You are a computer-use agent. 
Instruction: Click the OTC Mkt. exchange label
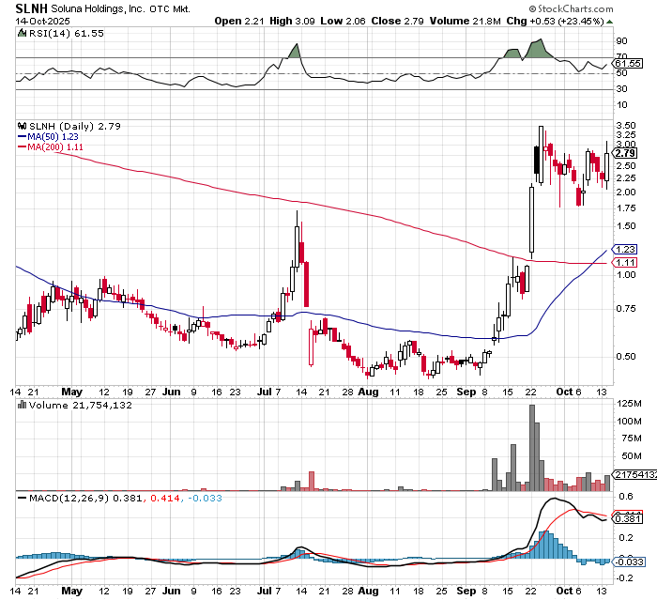click(170, 8)
